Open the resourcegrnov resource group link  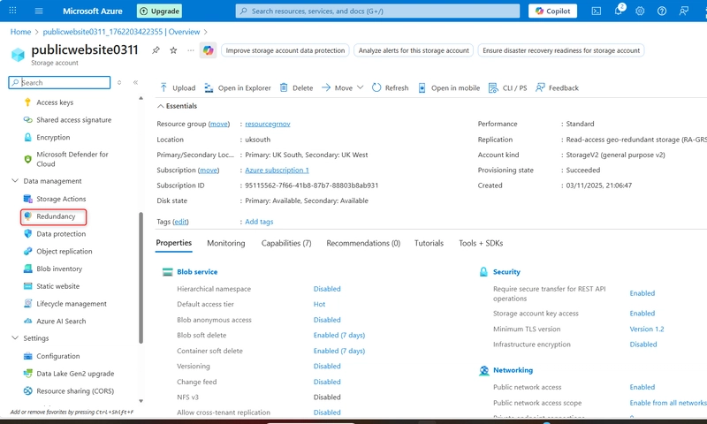(268, 125)
